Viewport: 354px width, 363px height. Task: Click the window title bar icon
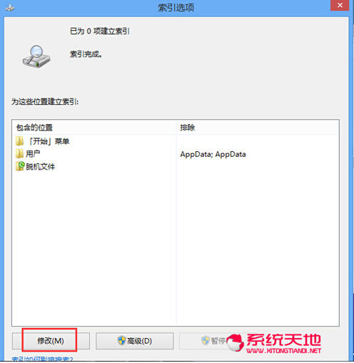[x=10, y=8]
